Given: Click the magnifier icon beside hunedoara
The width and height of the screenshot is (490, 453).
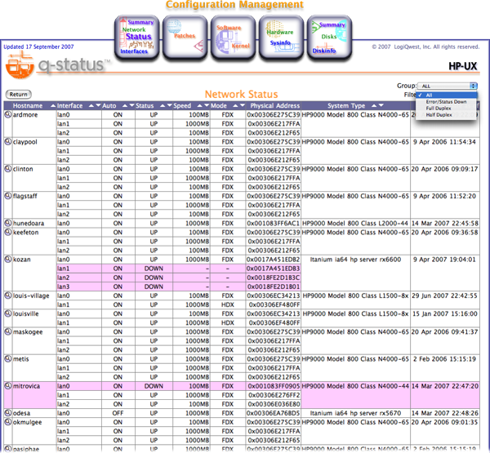Looking at the screenshot, I should (8, 223).
